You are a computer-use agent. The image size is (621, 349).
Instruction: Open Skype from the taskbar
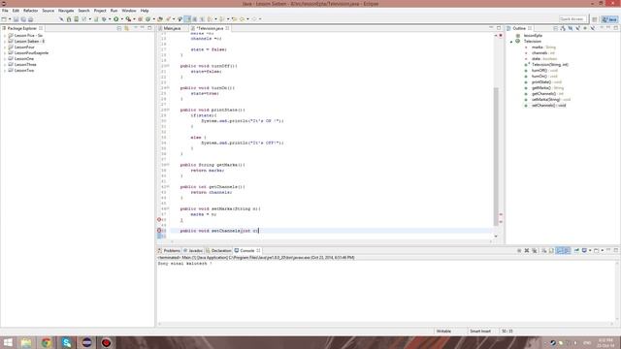pyautogui.click(x=67, y=342)
